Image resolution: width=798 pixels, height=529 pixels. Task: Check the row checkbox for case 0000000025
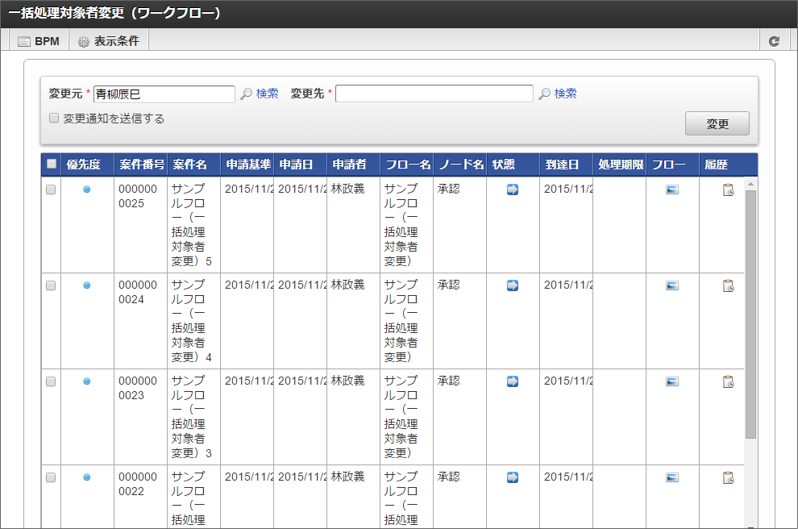51,190
